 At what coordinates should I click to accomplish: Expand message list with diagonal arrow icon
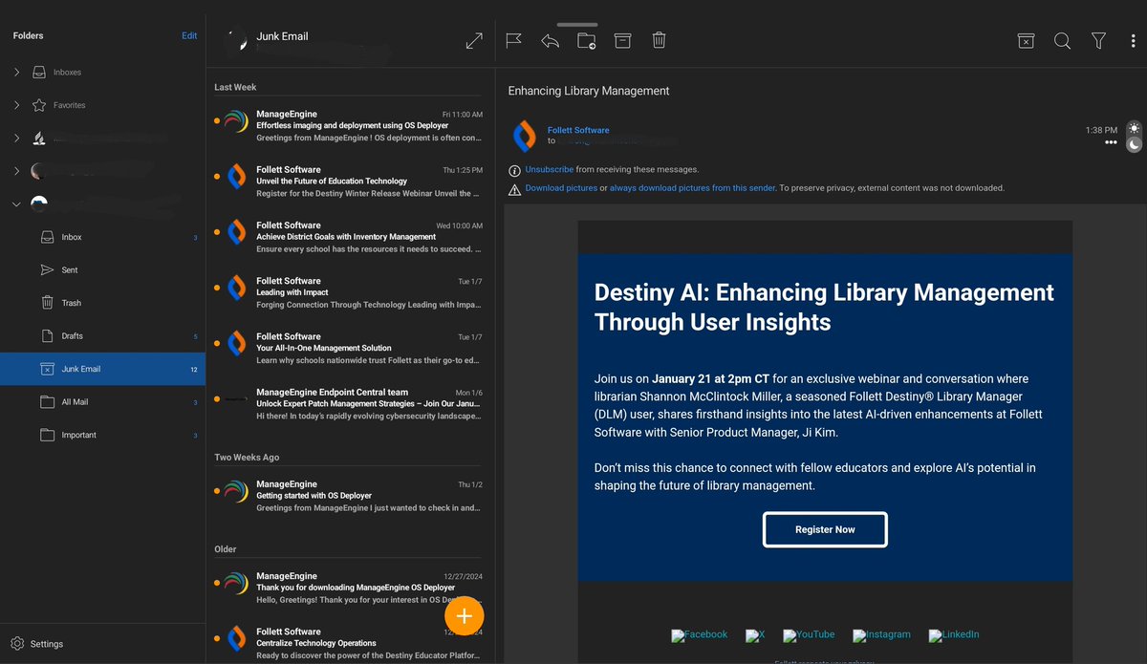[x=474, y=40]
